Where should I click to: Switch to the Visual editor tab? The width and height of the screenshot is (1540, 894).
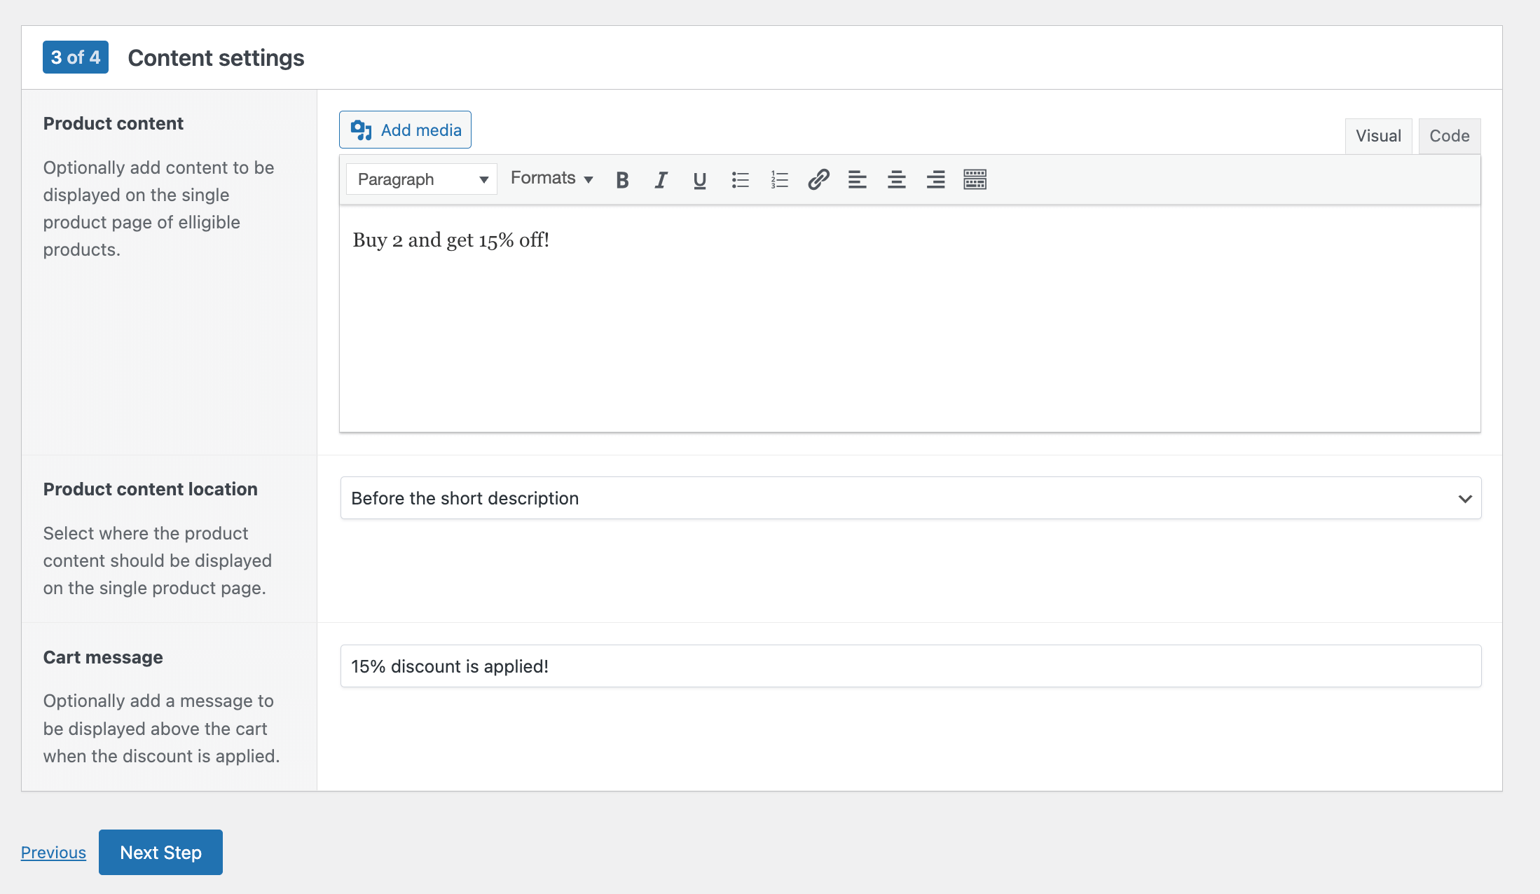1377,136
